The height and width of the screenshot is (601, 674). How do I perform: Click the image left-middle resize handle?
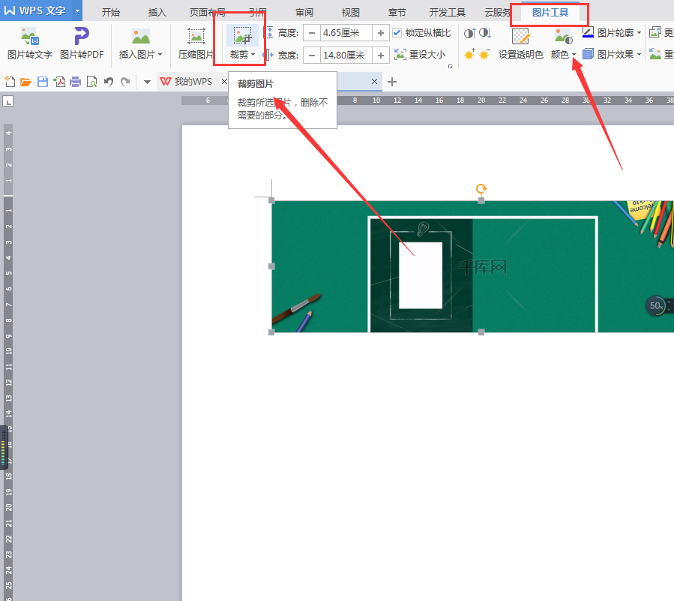point(271,266)
